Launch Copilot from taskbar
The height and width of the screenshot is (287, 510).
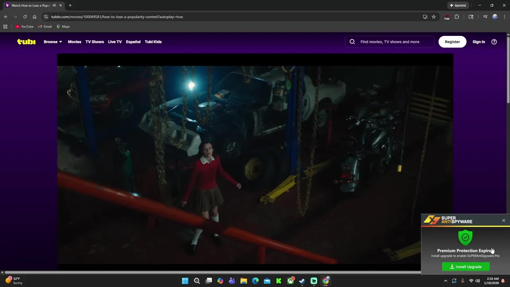[x=220, y=281]
